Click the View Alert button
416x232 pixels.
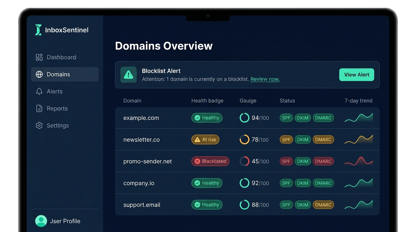(356, 75)
